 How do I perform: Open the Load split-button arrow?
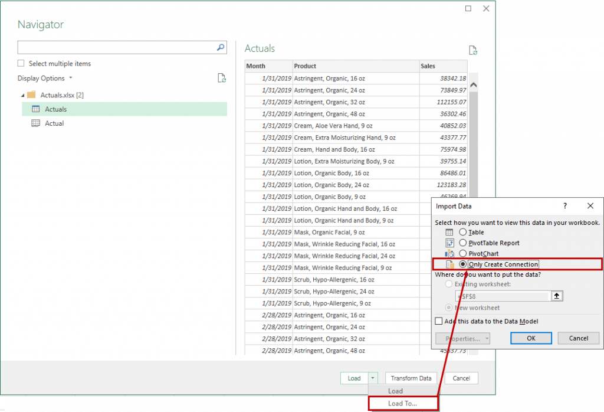tap(373, 378)
